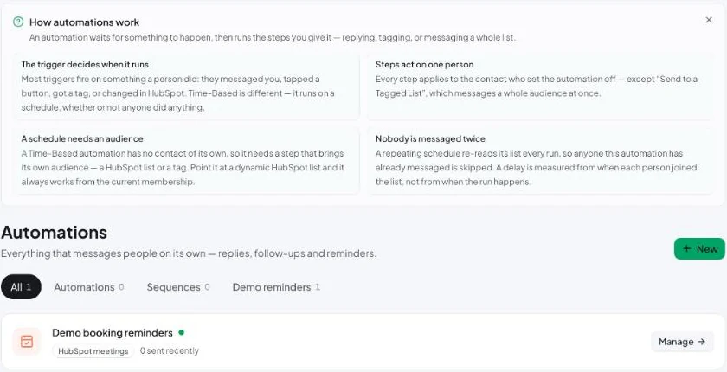
Task: Click the calendar icon for Demo booking reminders
Action: (x=27, y=342)
